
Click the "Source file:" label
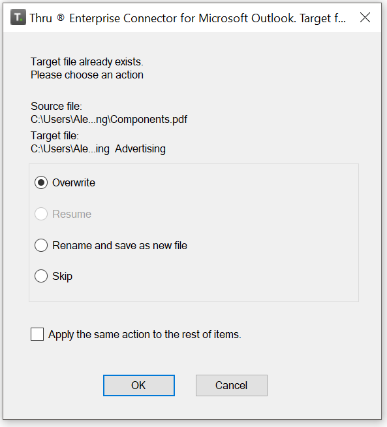coord(56,106)
